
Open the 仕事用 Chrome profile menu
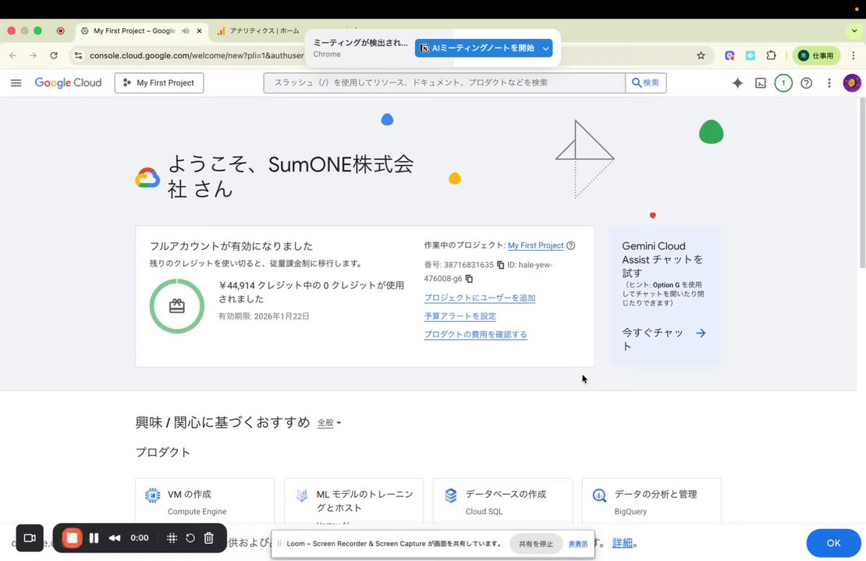[x=816, y=55]
